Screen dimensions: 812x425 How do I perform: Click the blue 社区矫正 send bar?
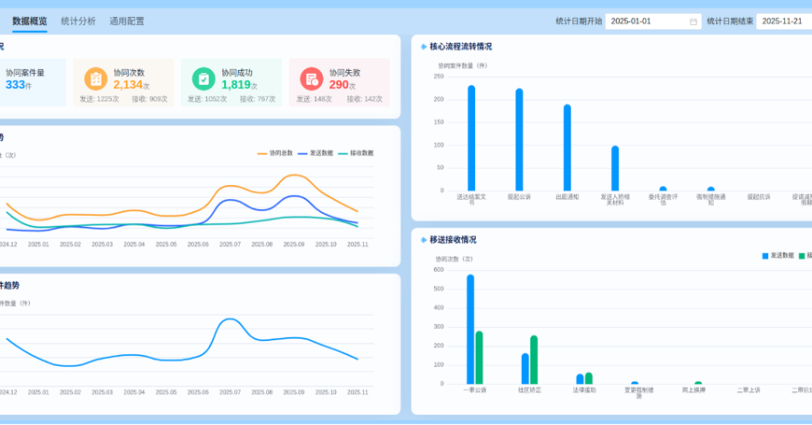(525, 369)
